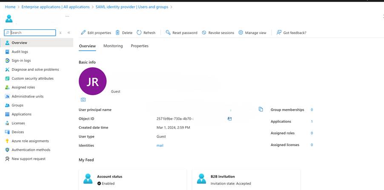
Task: Click the large user icon in the page header
Action: tap(9, 18)
